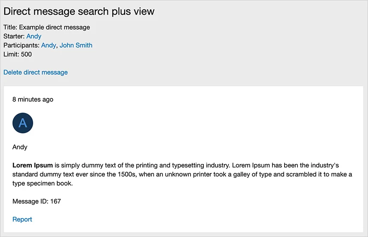Viewport: 368px width, 237px height.
Task: Click the 'Direct message search plus view' heading
Action: pos(79,12)
